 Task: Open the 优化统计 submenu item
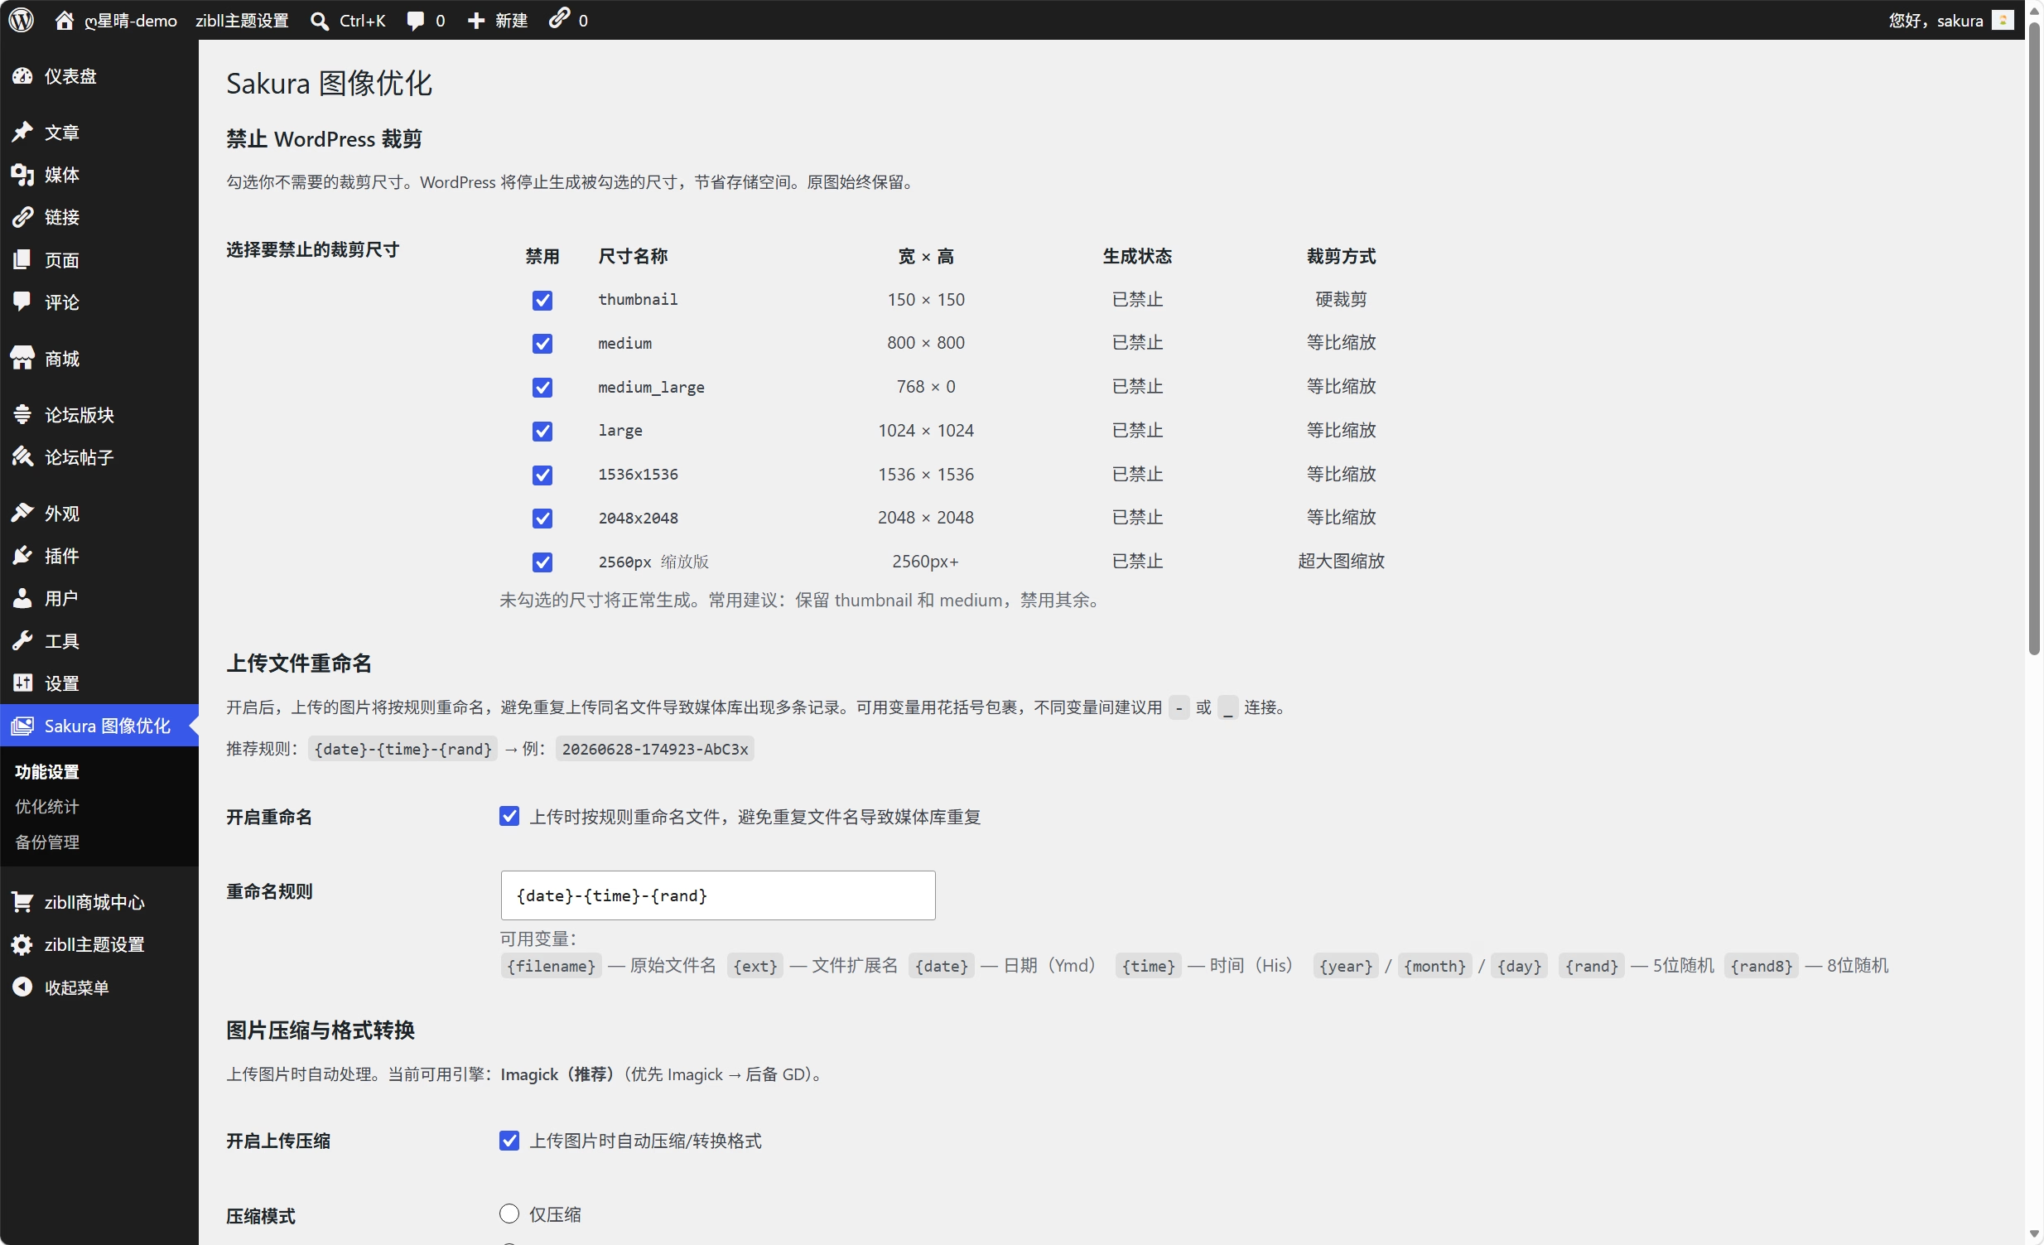coord(47,806)
